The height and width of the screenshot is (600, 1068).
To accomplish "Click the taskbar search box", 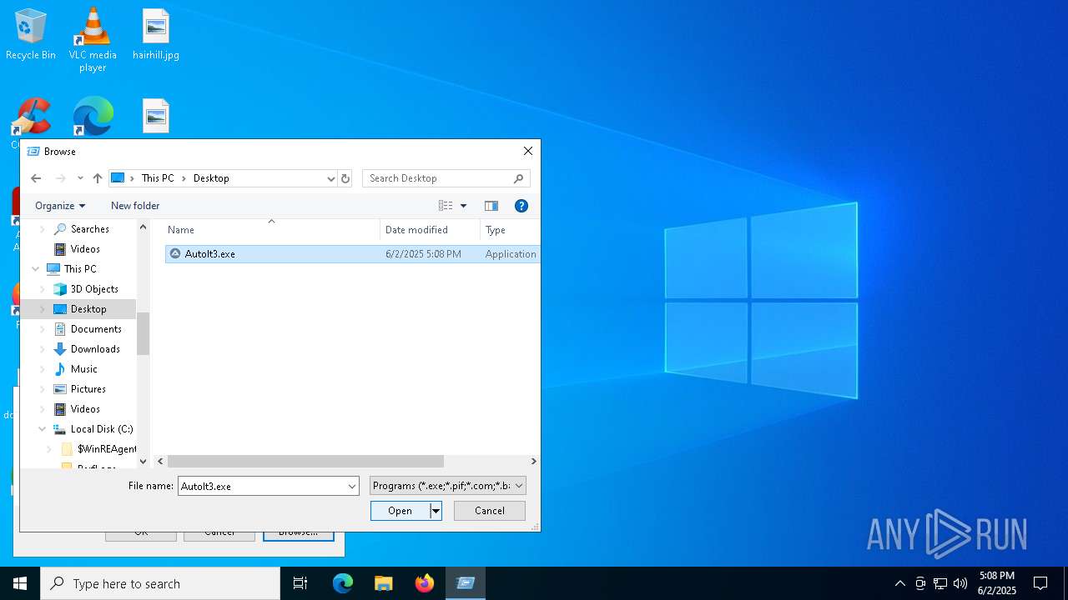I will click(160, 583).
